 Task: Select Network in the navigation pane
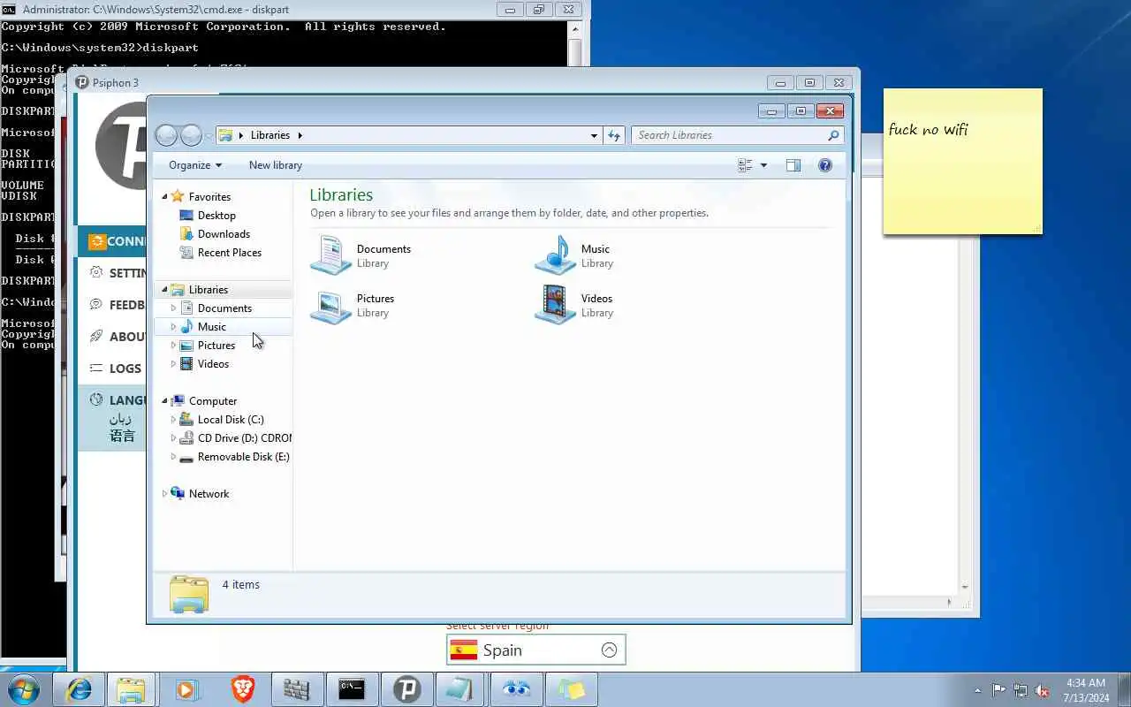(x=209, y=494)
